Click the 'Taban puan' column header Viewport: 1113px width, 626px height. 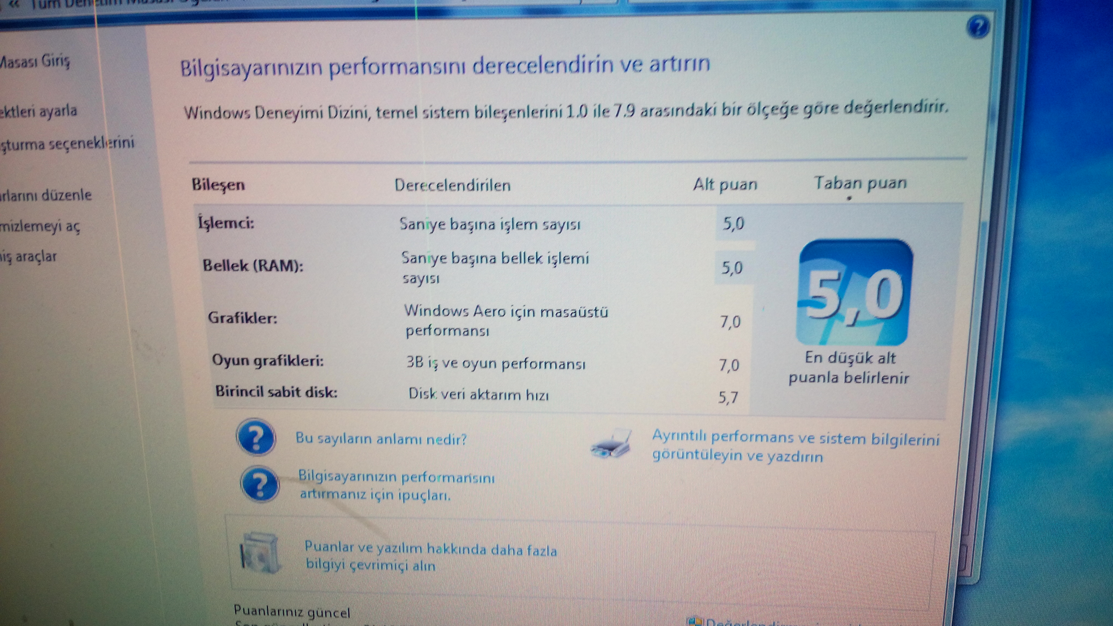(860, 183)
